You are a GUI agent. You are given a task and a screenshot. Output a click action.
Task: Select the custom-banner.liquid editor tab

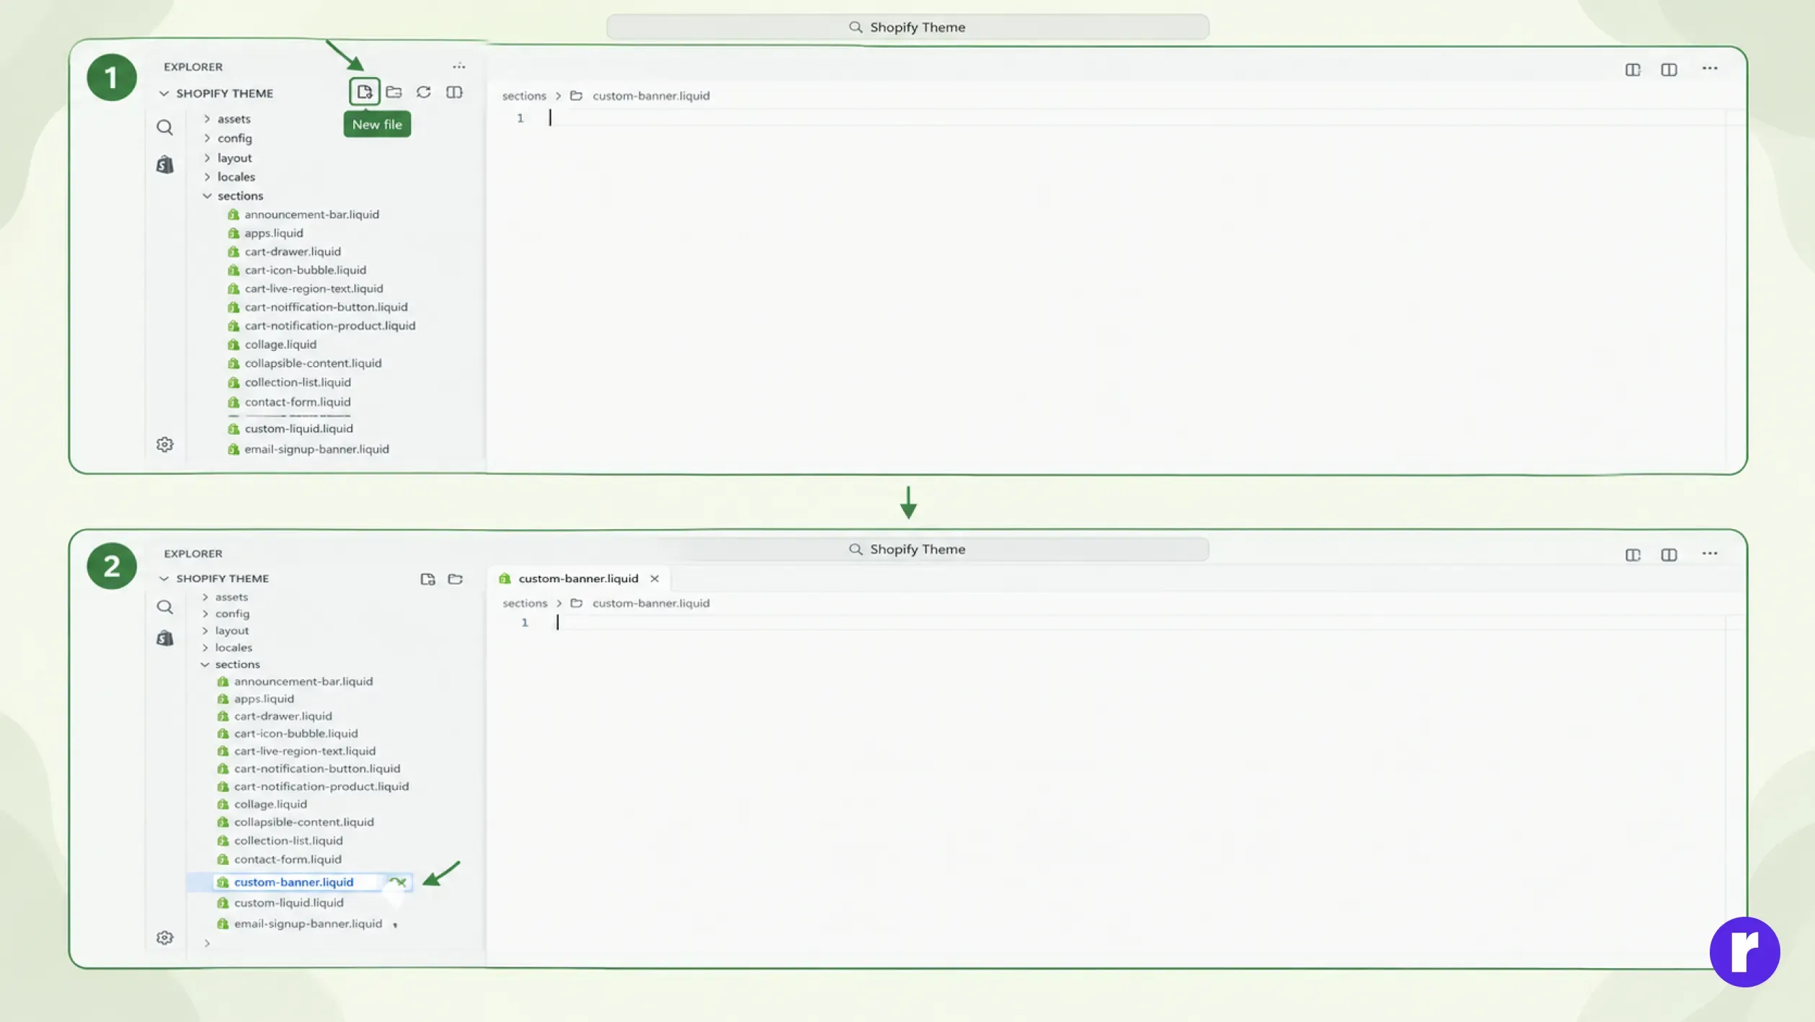pos(578,579)
